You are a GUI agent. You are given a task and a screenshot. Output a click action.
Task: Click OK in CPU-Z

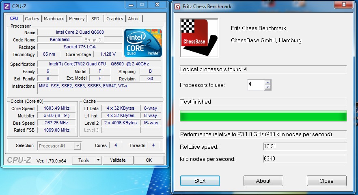[x=149, y=160]
